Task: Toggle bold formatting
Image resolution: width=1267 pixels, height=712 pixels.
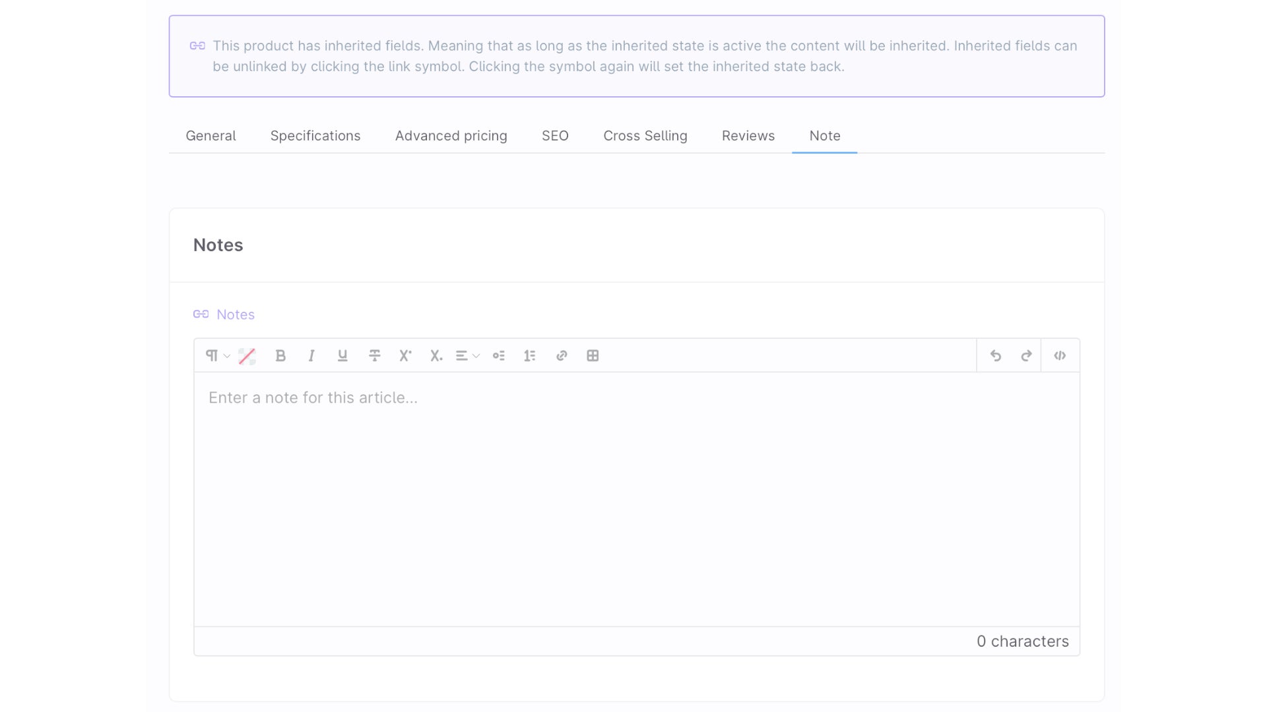Action: pyautogui.click(x=280, y=356)
